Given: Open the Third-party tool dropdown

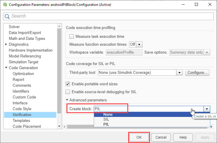Looking at the screenshot, I should (x=179, y=72).
